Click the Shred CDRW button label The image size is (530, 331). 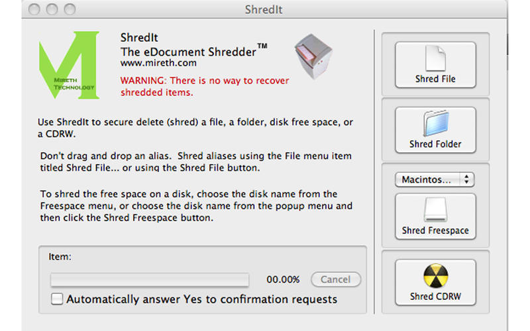435,296
